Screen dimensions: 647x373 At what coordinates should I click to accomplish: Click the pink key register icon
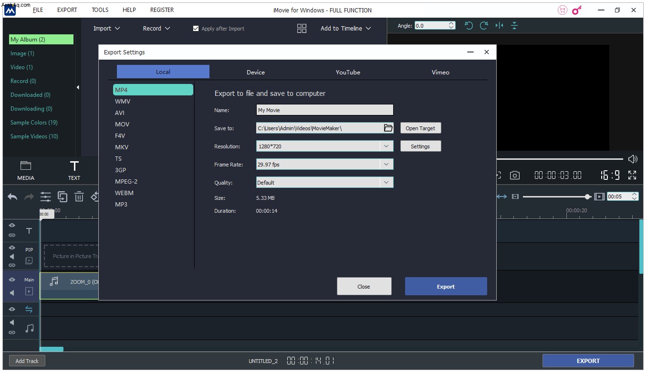click(577, 10)
